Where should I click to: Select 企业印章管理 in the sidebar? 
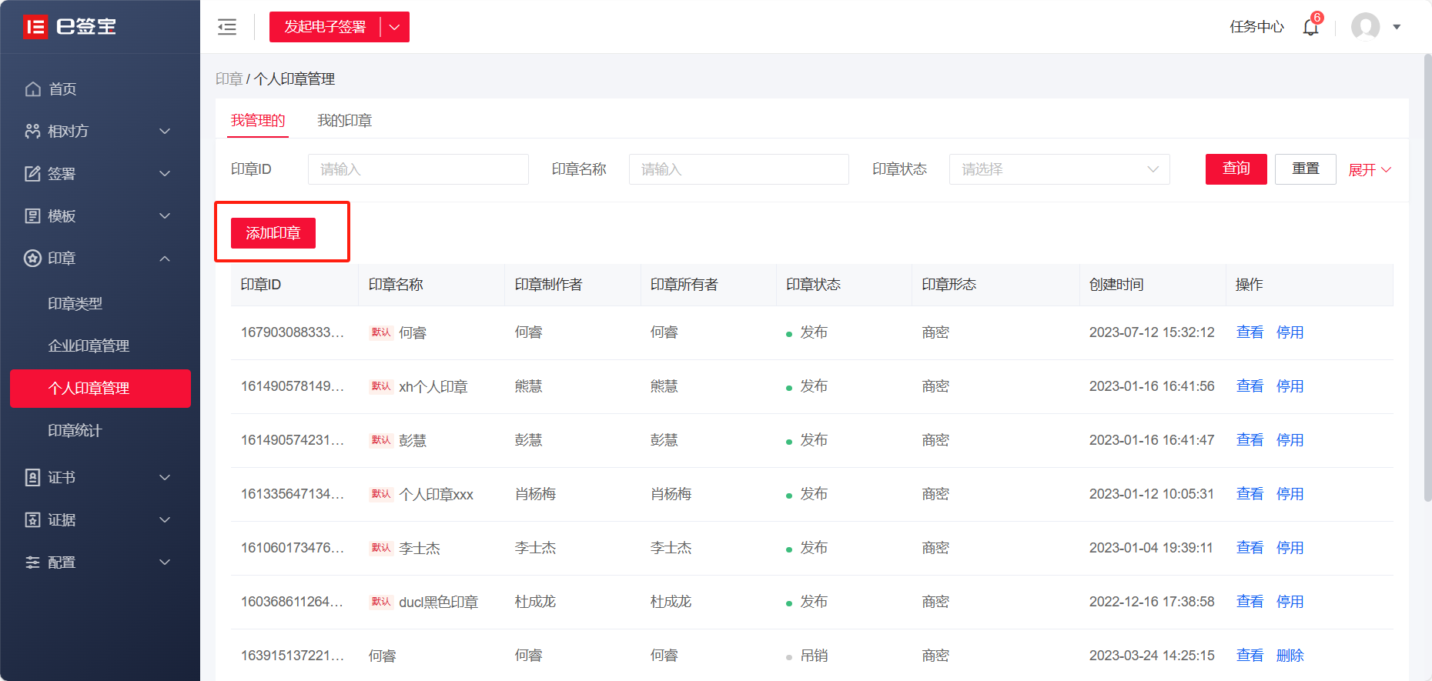[89, 346]
